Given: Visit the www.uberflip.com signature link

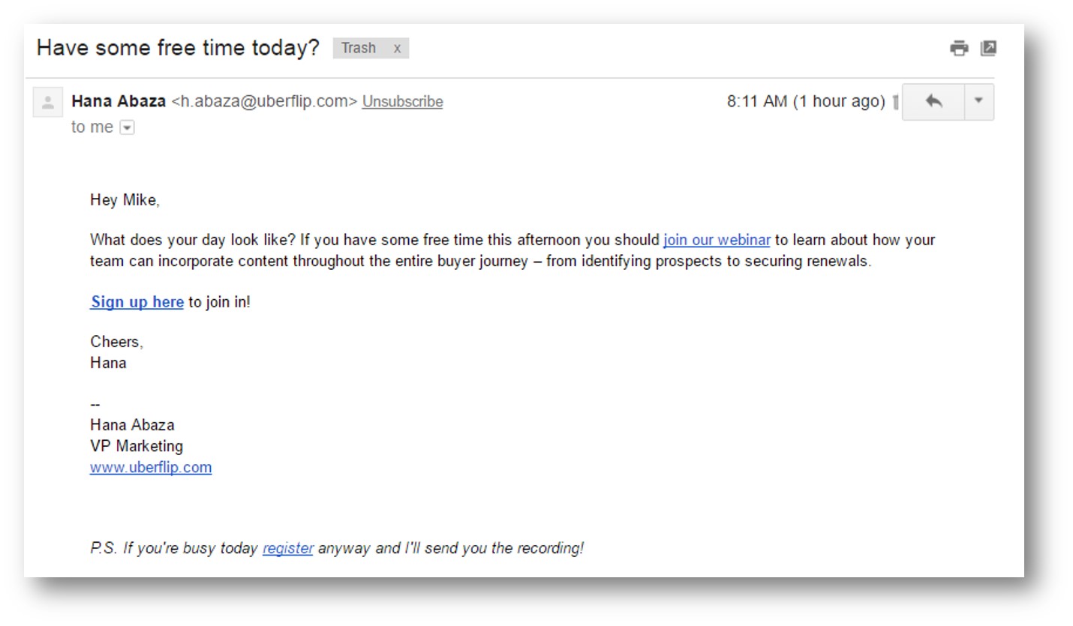Looking at the screenshot, I should (x=150, y=466).
